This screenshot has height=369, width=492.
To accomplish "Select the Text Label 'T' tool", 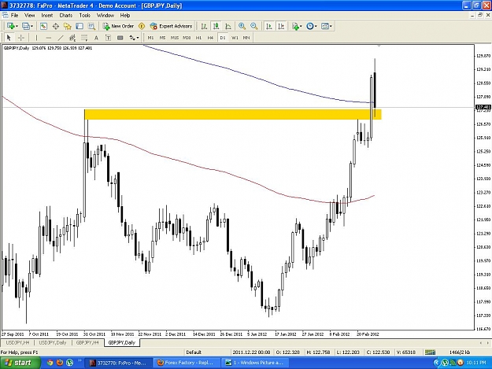I will 108,38.
